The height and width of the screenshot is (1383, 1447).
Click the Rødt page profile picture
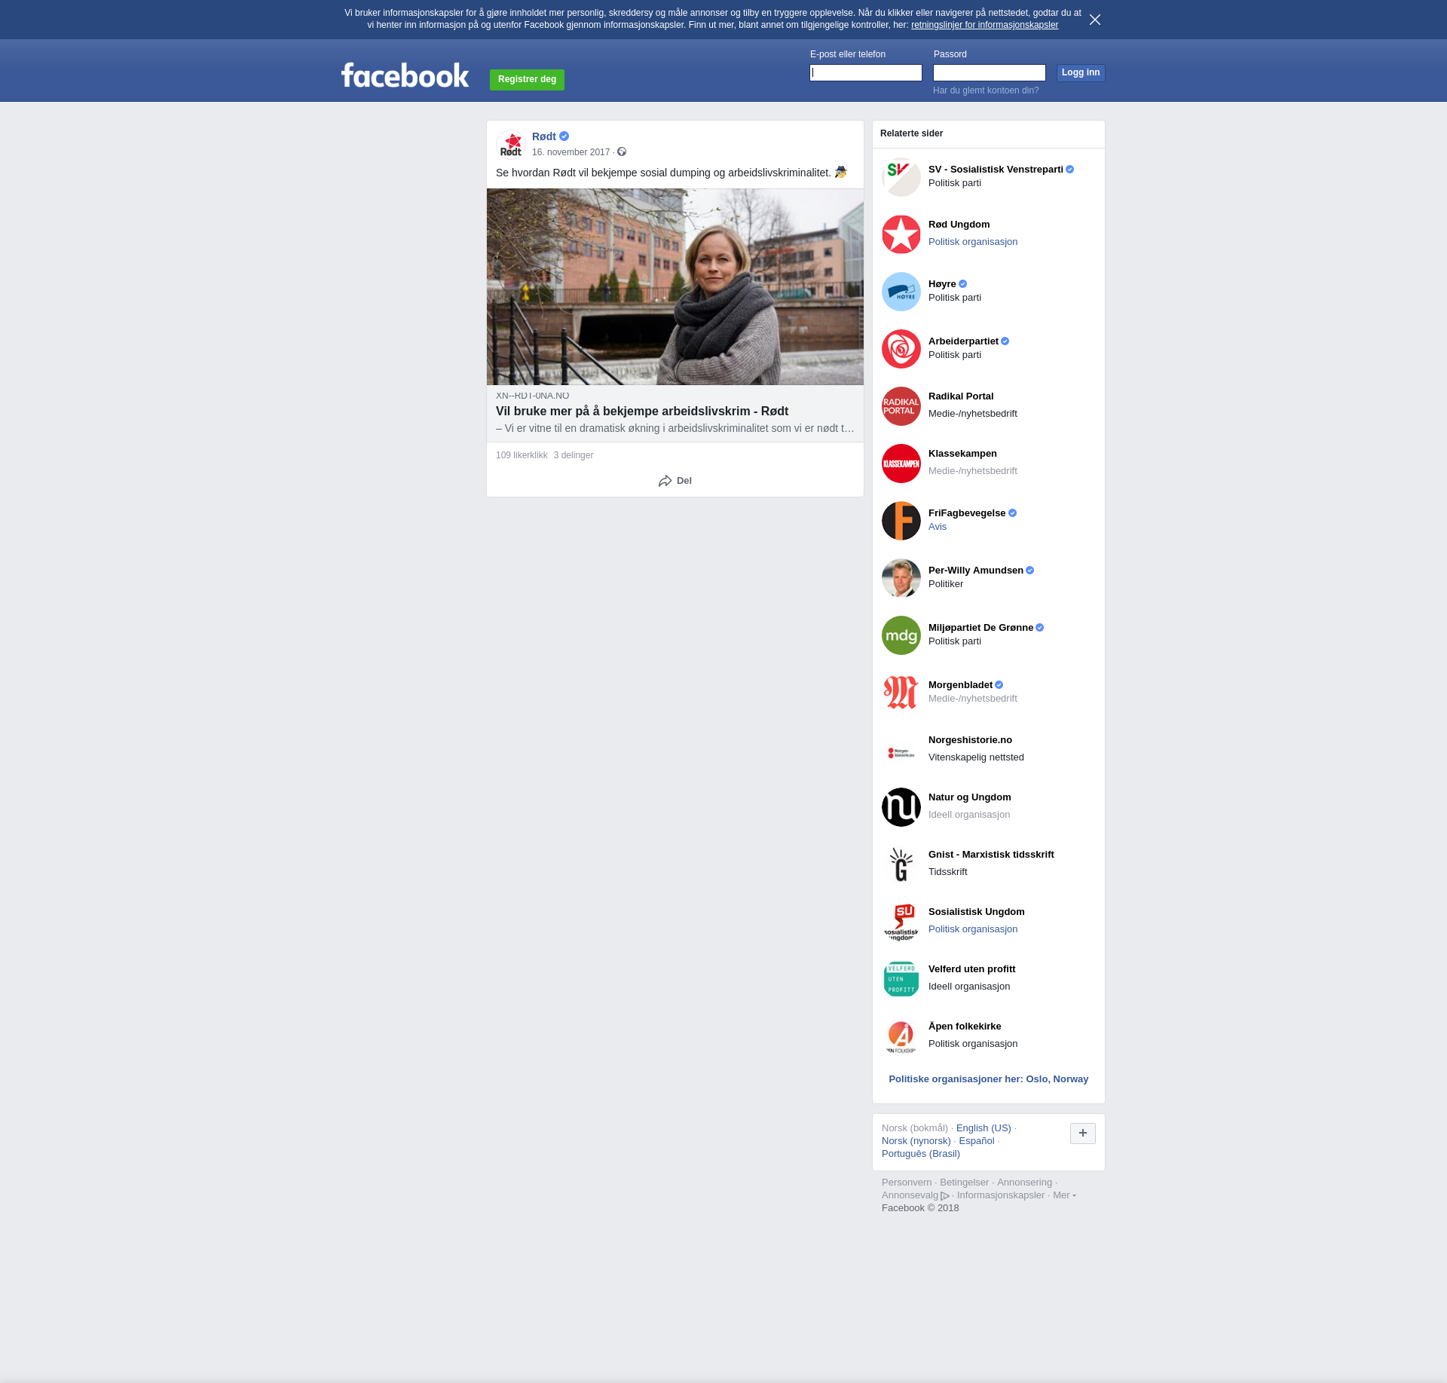511,145
